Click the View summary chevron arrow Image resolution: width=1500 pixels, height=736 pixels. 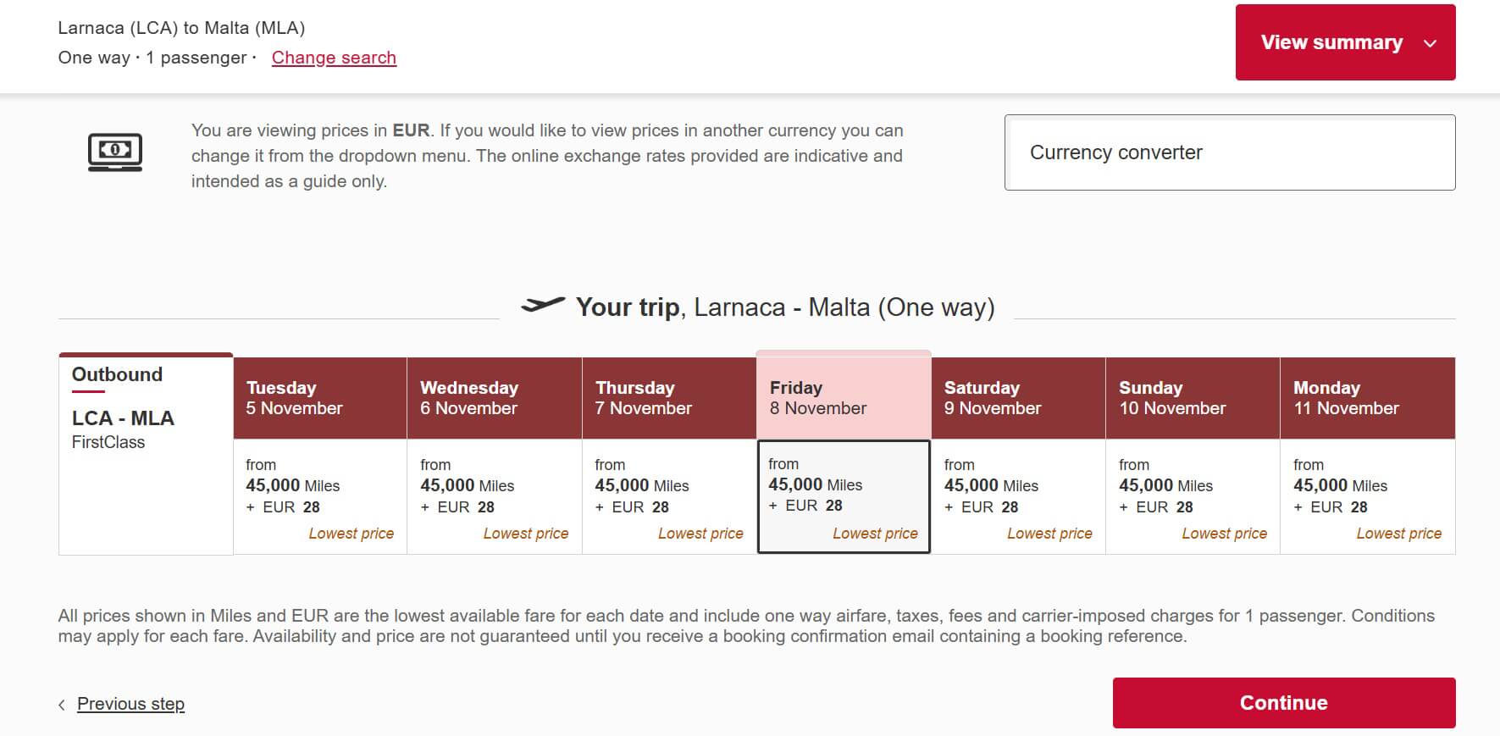click(x=1431, y=43)
